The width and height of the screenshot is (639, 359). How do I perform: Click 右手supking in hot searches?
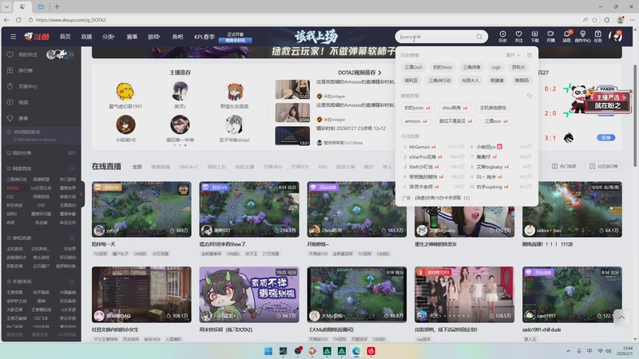tap(490, 187)
